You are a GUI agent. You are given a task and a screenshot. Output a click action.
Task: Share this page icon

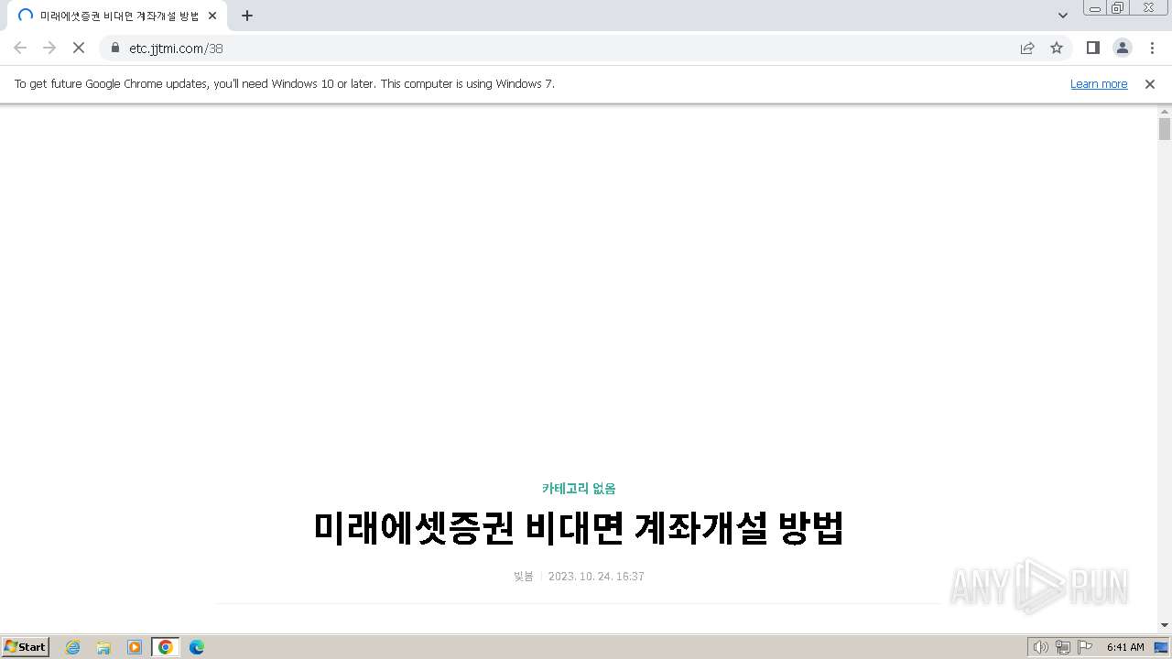[1027, 48]
